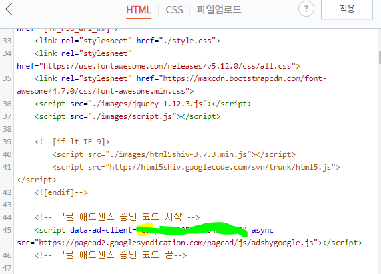Click the html5shiv.googlecode.com URL text
The width and height of the screenshot is (381, 274).
pos(220,167)
